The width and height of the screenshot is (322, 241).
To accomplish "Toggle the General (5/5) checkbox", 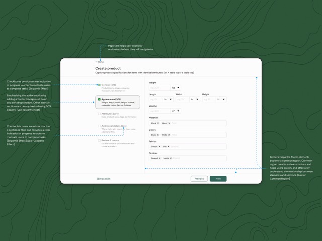I will pos(99,85).
